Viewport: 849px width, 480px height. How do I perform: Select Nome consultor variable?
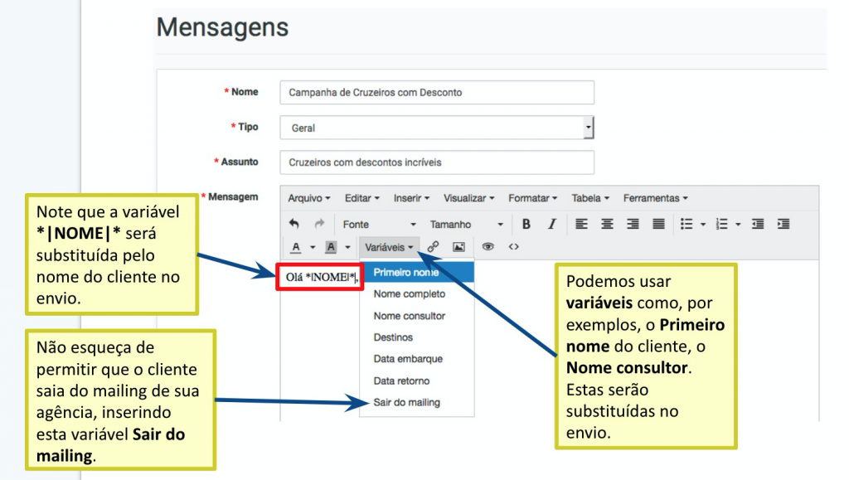tap(417, 316)
